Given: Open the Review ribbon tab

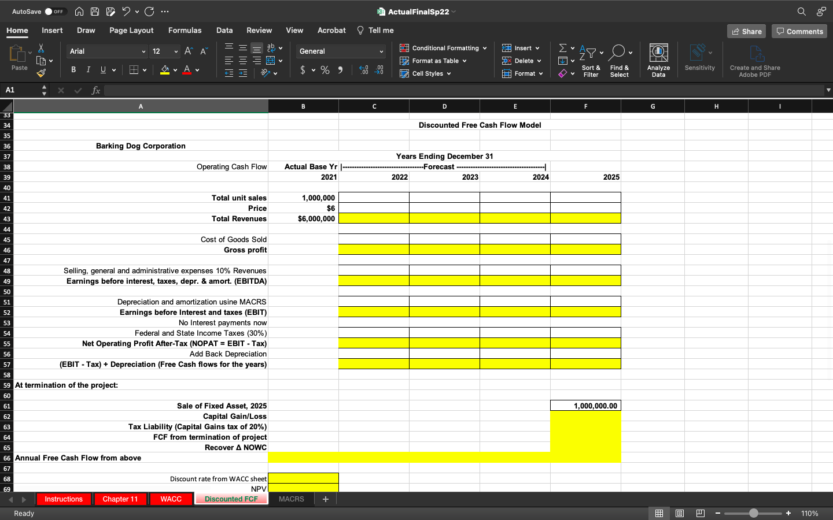Looking at the screenshot, I should click(259, 31).
